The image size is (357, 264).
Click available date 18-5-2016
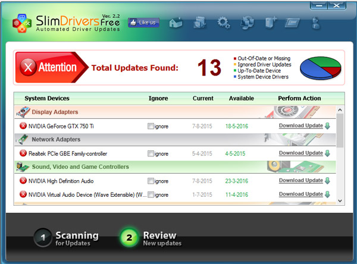pos(237,126)
